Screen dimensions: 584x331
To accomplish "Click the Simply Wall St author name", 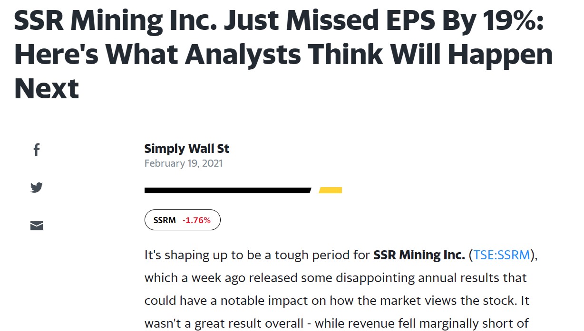I will point(186,149).
